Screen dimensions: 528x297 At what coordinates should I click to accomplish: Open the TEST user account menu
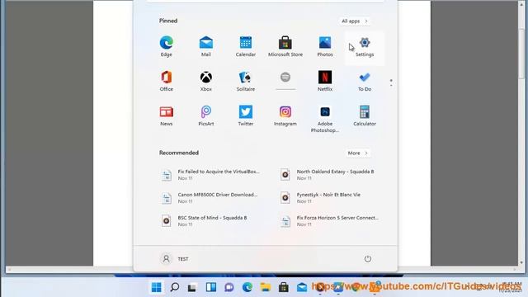[x=174, y=259]
